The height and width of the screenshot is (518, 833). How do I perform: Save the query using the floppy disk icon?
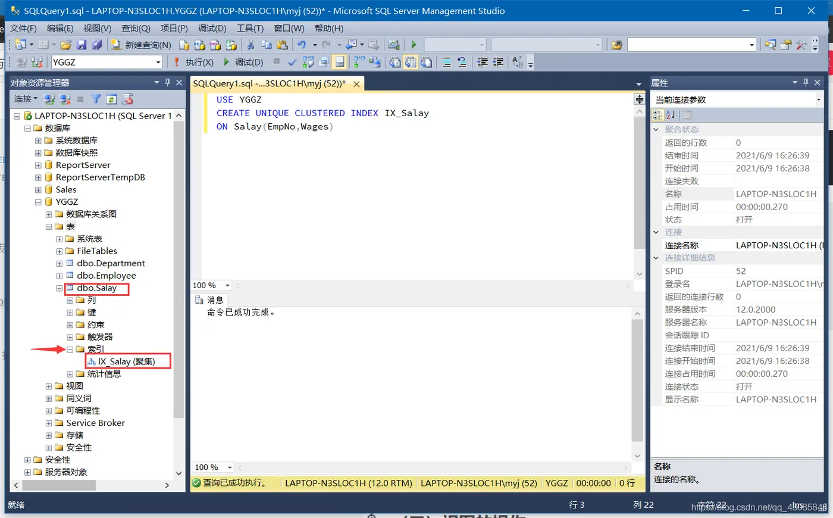(x=82, y=45)
